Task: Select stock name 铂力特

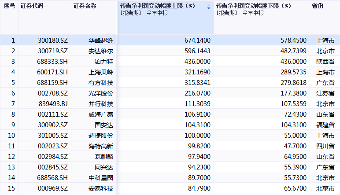Action: [104, 62]
